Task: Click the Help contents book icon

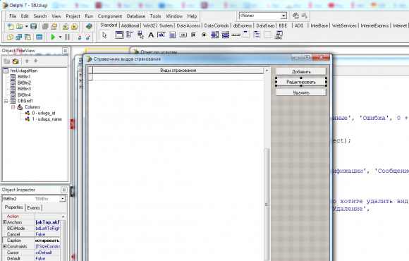Action: (89, 26)
